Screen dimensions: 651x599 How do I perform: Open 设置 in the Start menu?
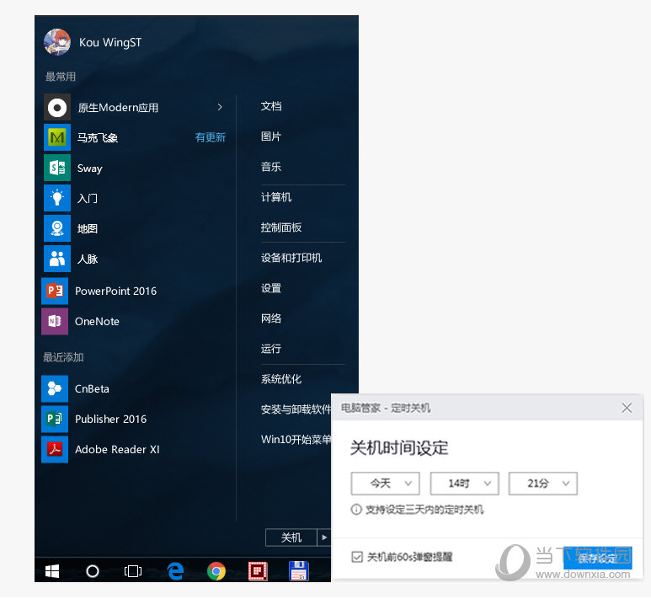point(271,288)
